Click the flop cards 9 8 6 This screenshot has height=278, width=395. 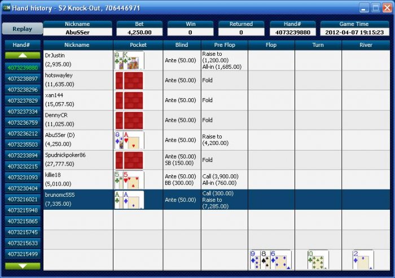pyautogui.click(x=270, y=260)
